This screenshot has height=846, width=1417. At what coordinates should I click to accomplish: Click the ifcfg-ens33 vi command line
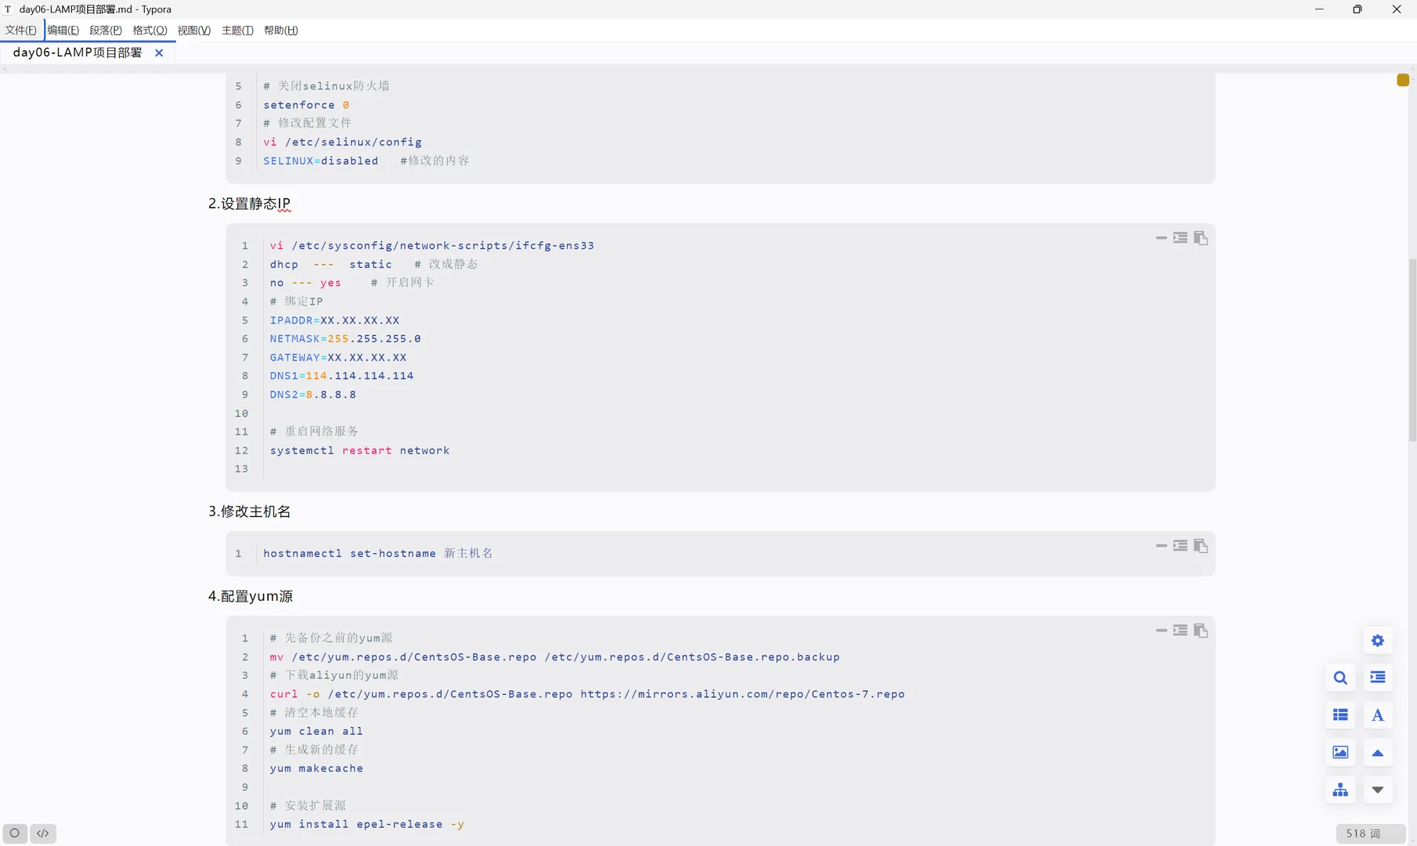click(x=432, y=245)
